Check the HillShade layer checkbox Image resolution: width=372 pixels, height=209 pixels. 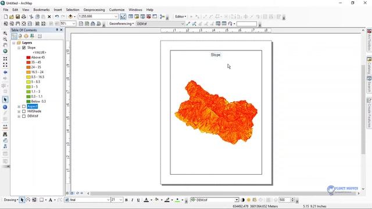[x=24, y=111]
